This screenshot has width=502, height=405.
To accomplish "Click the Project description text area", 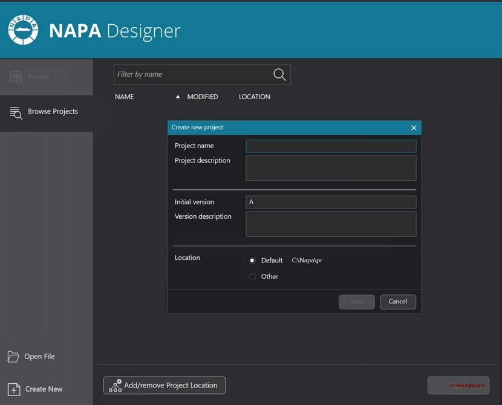I will pyautogui.click(x=331, y=167).
